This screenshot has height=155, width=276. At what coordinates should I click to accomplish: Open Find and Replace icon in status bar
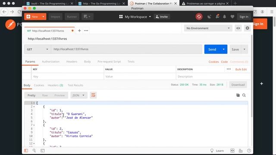(34, 150)
